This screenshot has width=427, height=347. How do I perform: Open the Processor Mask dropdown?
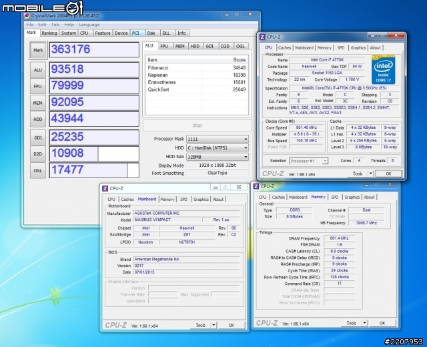[x=218, y=139]
